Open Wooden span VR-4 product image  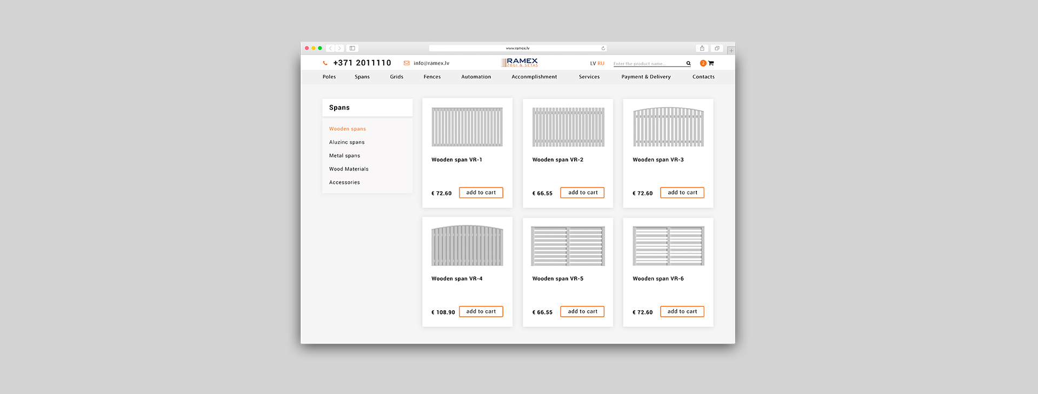tap(467, 245)
